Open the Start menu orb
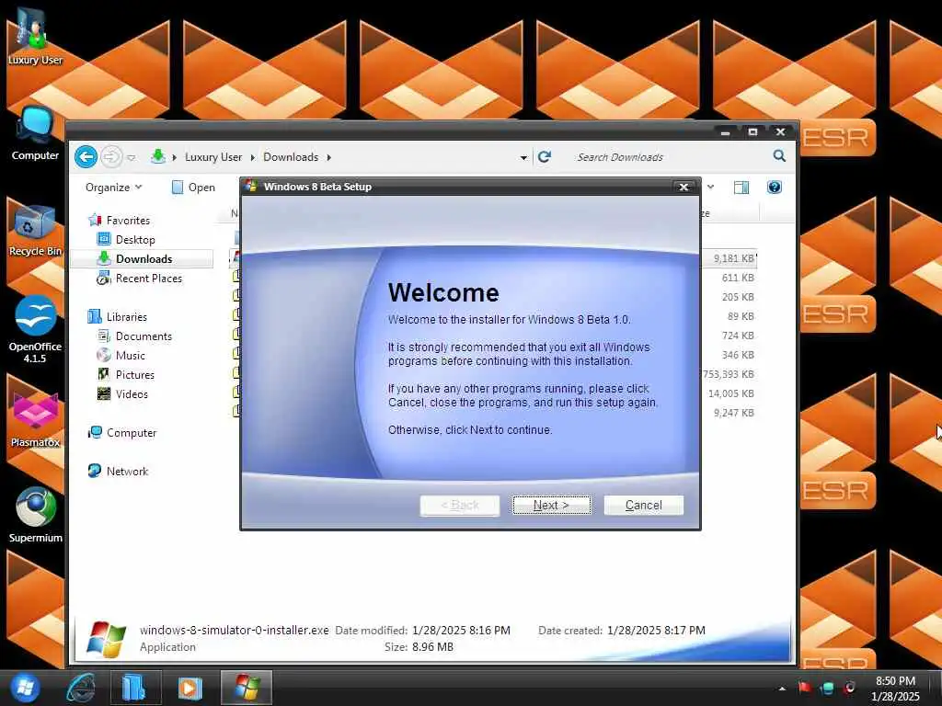Viewport: 942px width, 706px height. (x=25, y=688)
